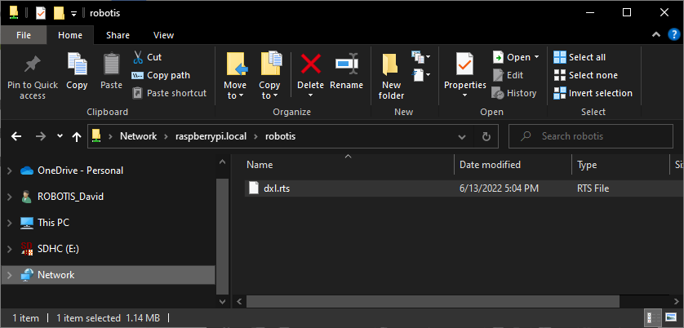The width and height of the screenshot is (684, 328).
Task: Open the Help question mark icon
Action: pos(673,35)
